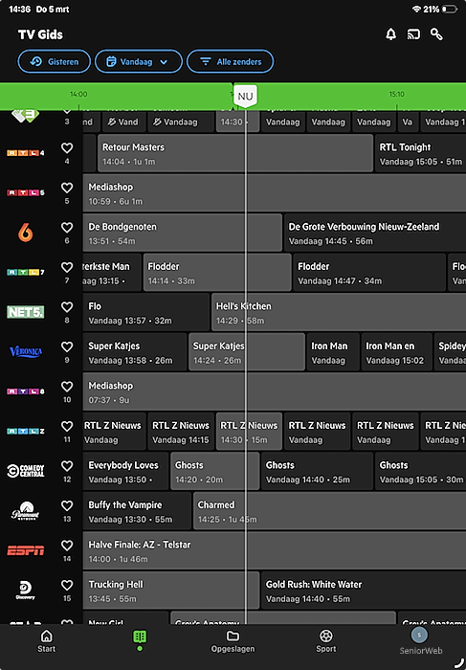Open the Start tab
Image resolution: width=466 pixels, height=670 pixels.
click(46, 641)
